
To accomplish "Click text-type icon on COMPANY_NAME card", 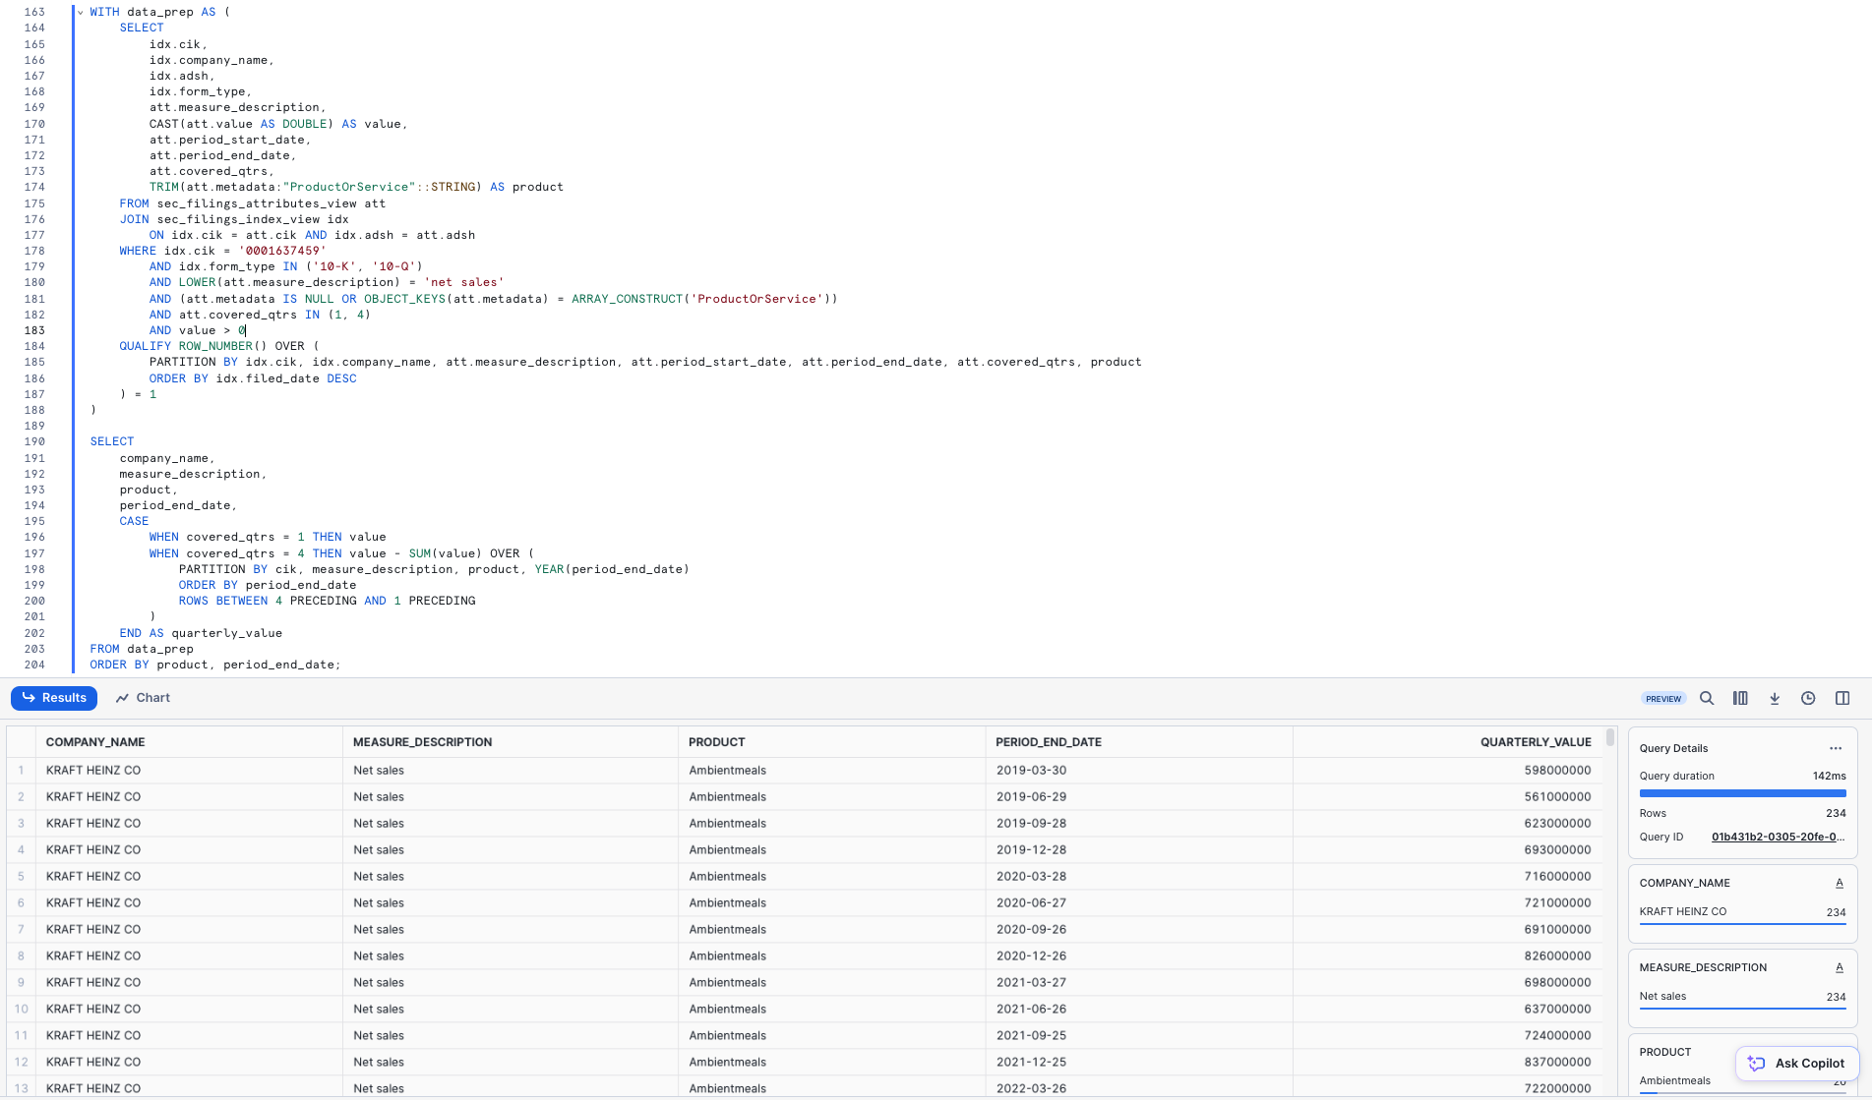I will (1839, 883).
